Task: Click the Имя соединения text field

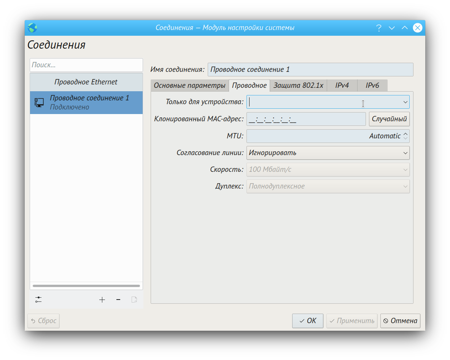Action: click(310, 70)
